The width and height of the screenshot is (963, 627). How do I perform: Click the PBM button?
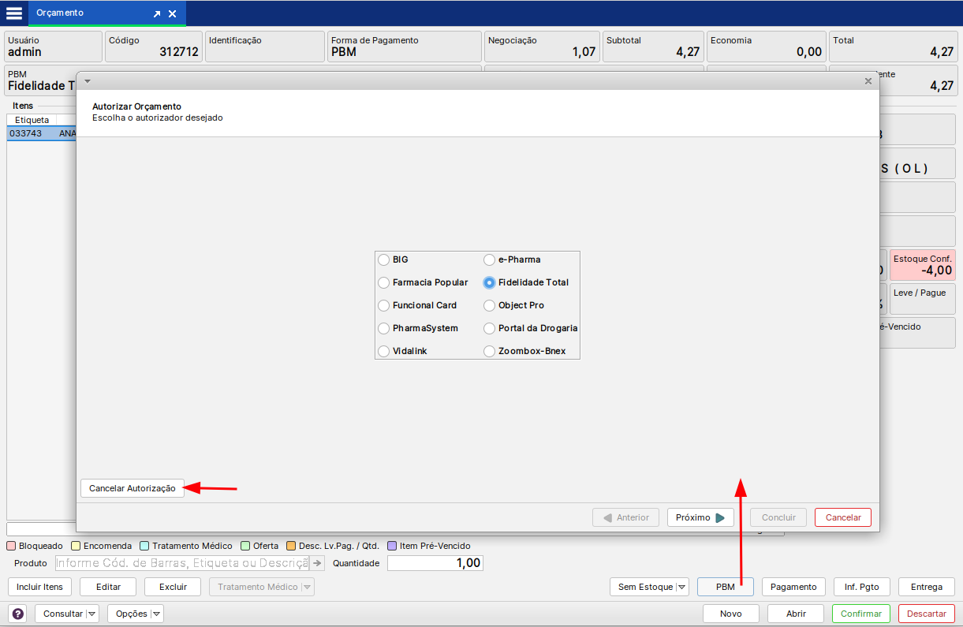click(x=726, y=587)
